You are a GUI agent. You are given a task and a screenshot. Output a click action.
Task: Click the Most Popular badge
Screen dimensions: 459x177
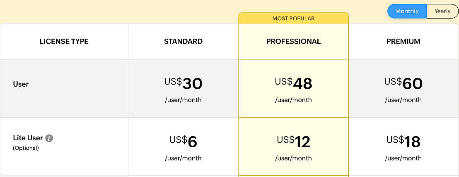pyautogui.click(x=293, y=19)
